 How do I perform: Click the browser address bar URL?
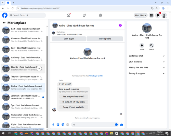tap(40, 8)
